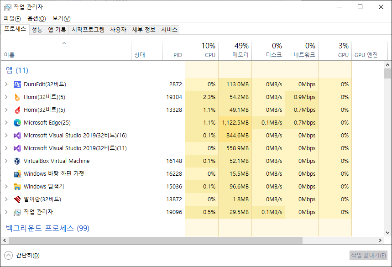
Task: Click the horizontal scrollbar right arrow
Action: (x=380, y=240)
